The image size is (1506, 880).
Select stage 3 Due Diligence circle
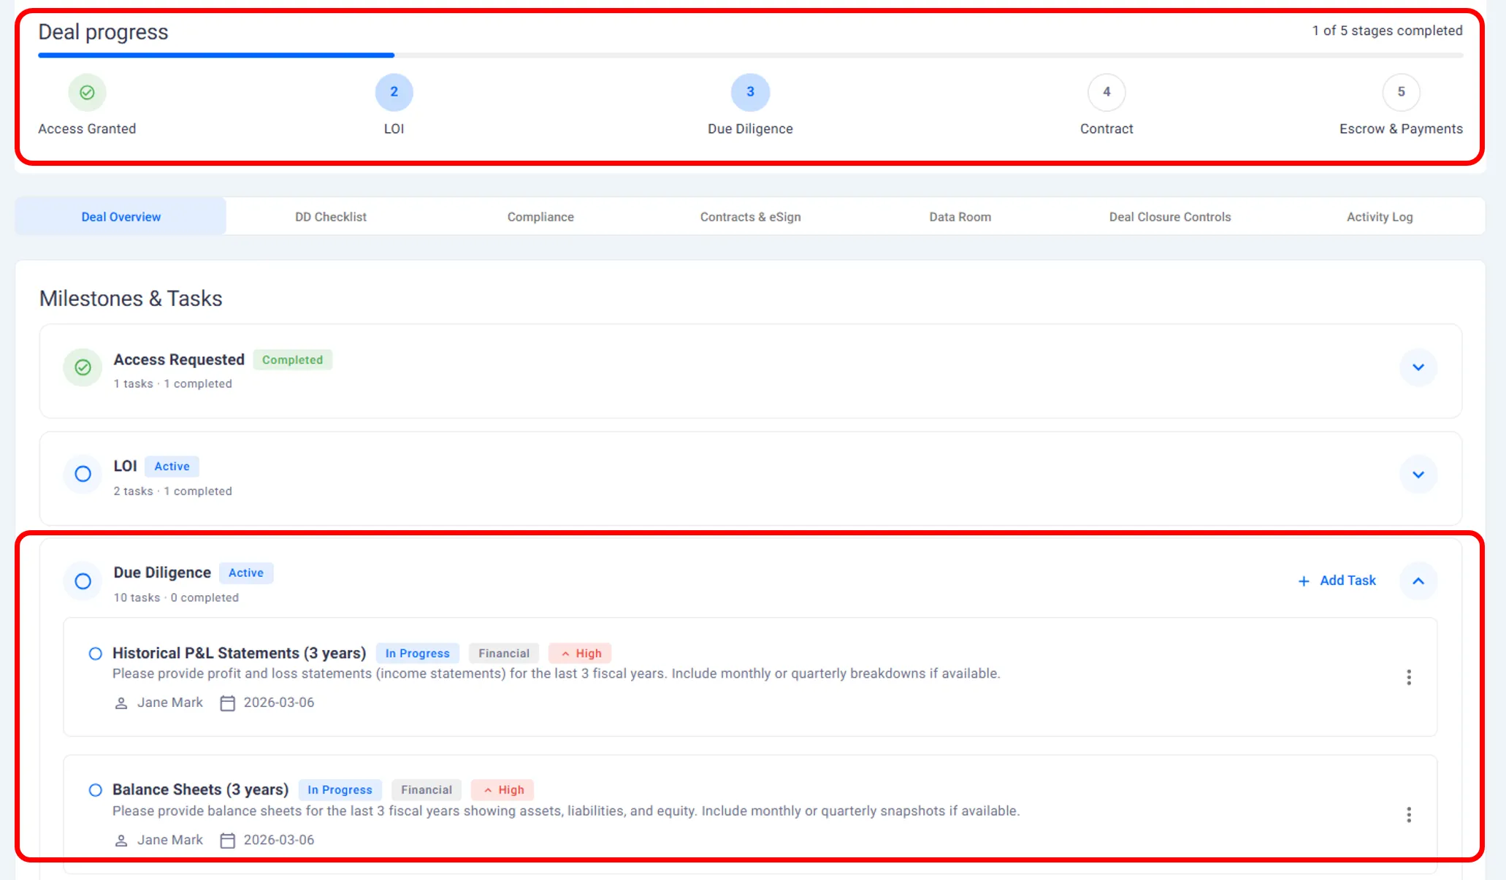click(750, 92)
